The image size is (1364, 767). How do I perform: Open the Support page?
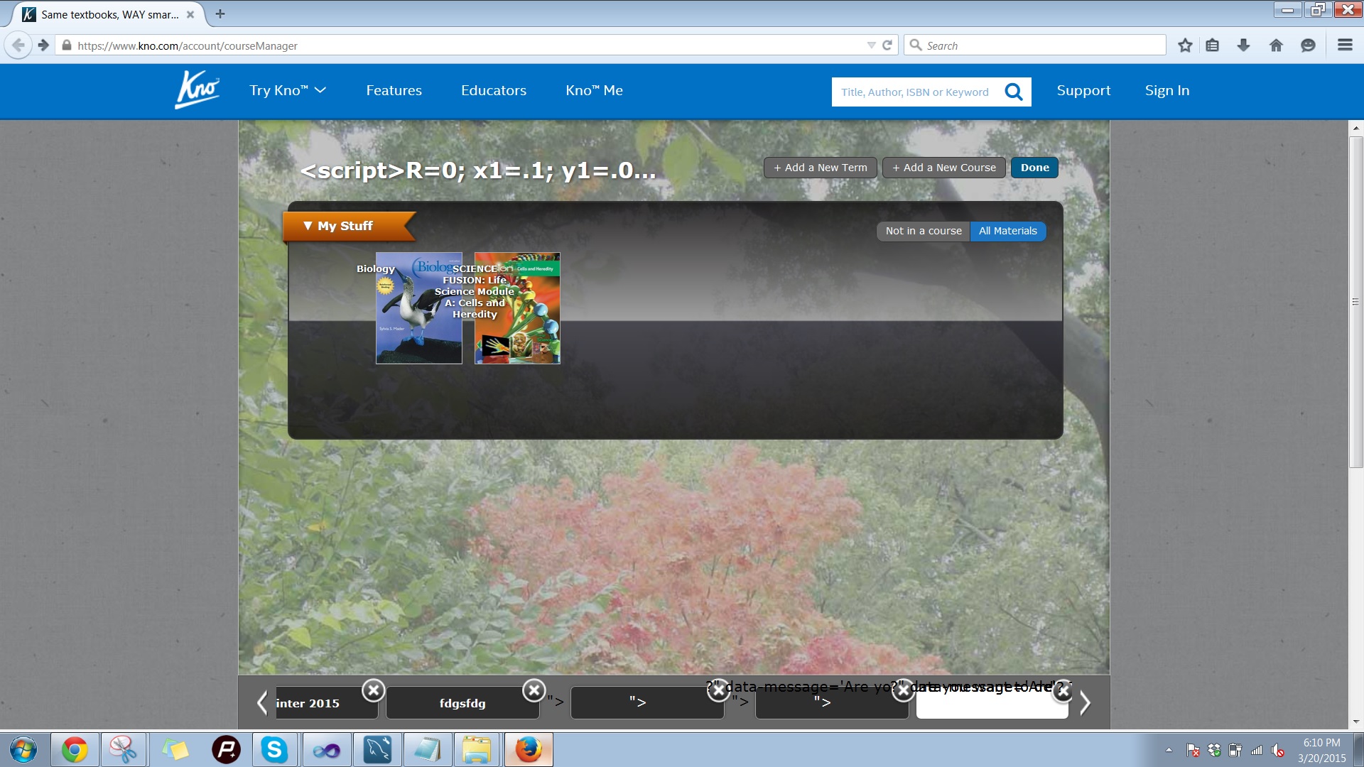pyautogui.click(x=1083, y=90)
